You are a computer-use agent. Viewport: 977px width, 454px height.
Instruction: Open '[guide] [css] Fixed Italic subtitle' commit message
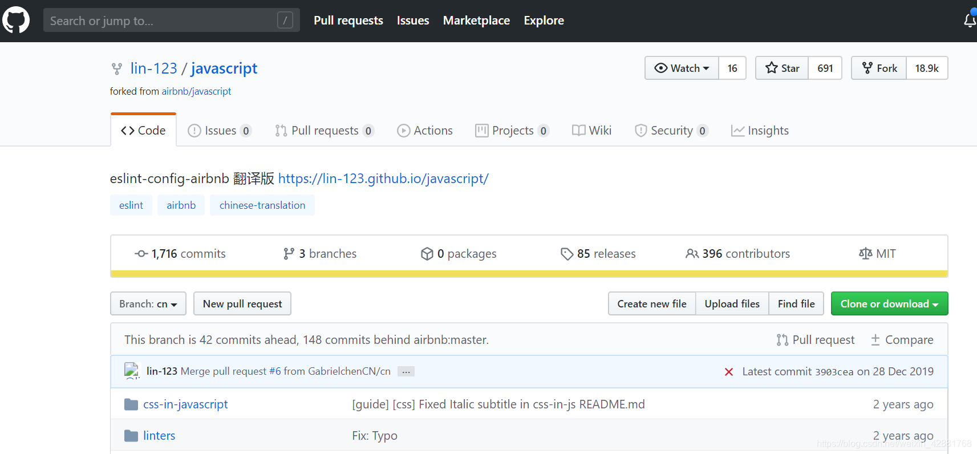[x=498, y=404]
